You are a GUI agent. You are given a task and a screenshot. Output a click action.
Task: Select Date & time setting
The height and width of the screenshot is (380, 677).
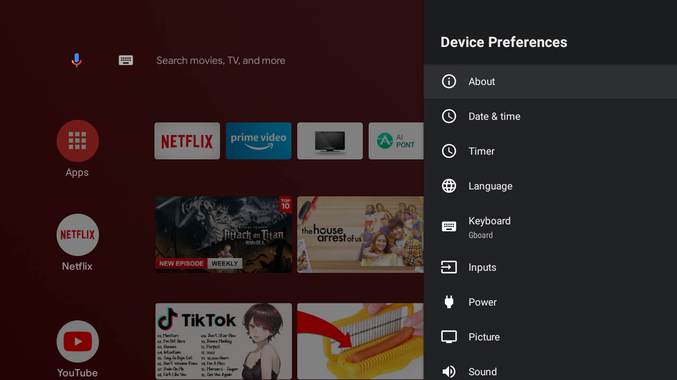pos(550,117)
